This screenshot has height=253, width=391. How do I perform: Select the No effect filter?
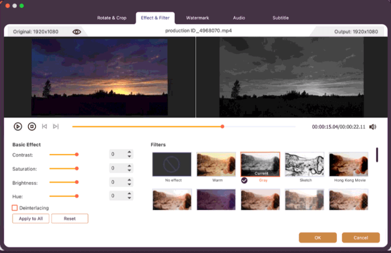[x=172, y=164]
